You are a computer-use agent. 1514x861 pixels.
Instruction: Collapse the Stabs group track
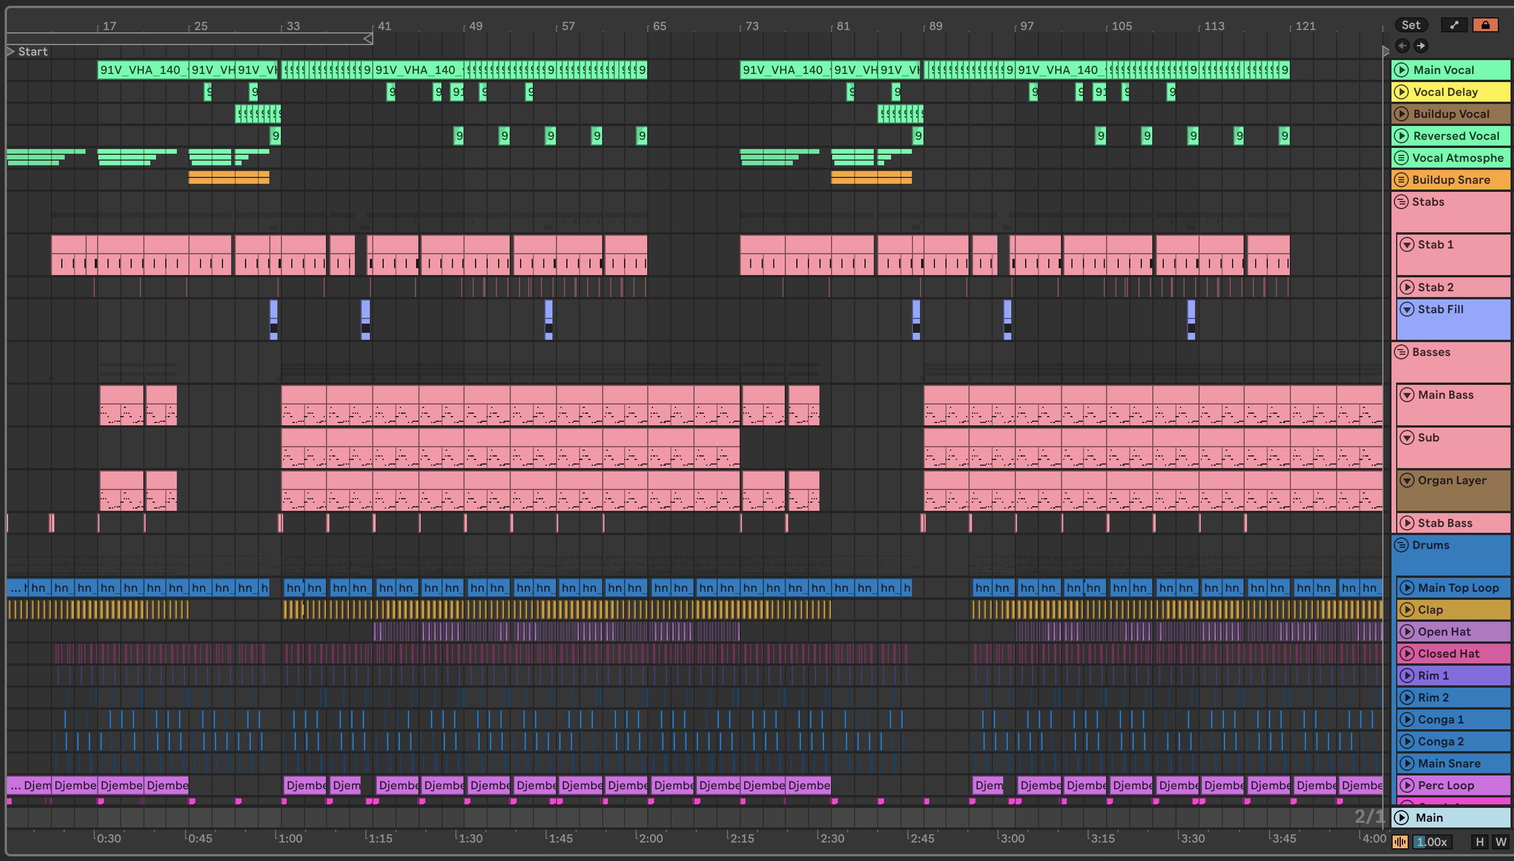[x=1401, y=202]
